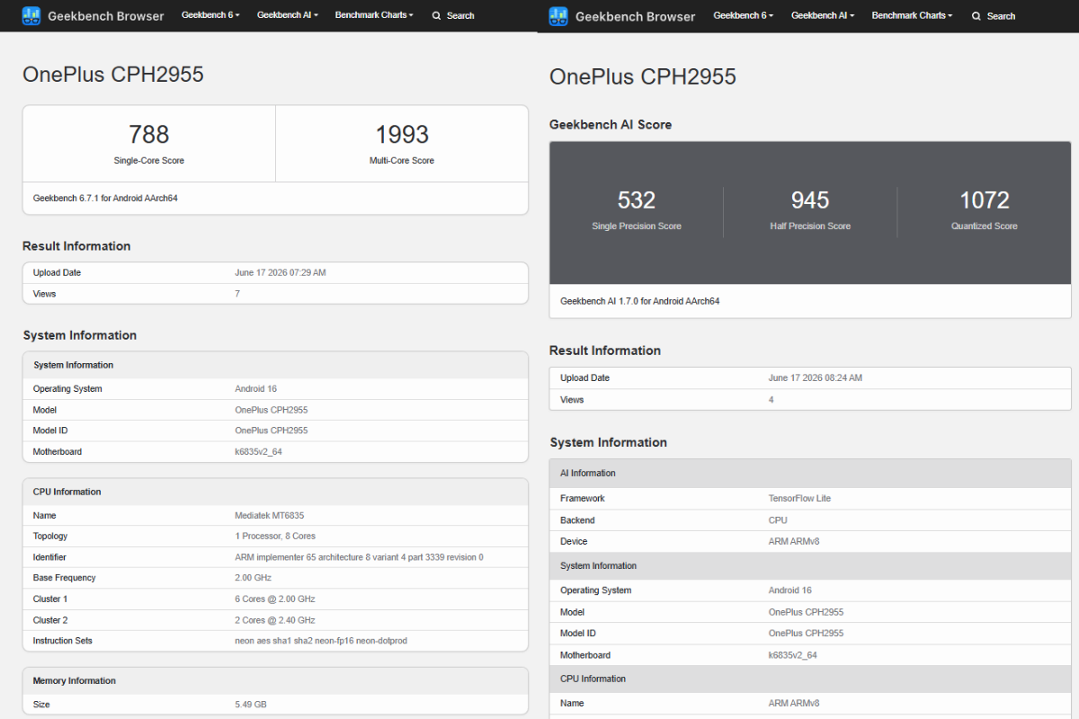Click search magnifier icon in left navbar

[x=436, y=15]
